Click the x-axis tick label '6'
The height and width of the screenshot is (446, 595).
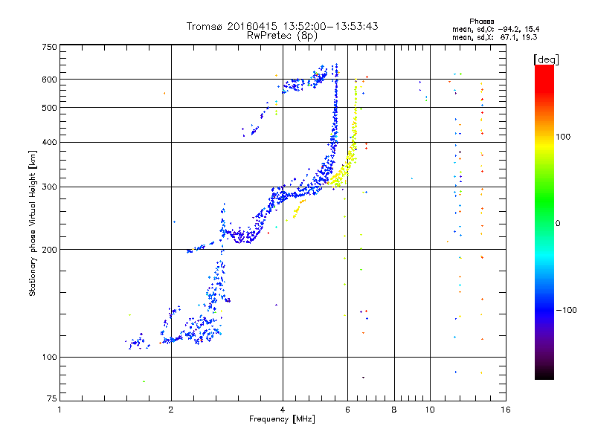tap(347, 410)
